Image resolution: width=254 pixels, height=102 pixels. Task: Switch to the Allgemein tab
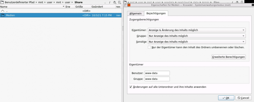point(136,14)
